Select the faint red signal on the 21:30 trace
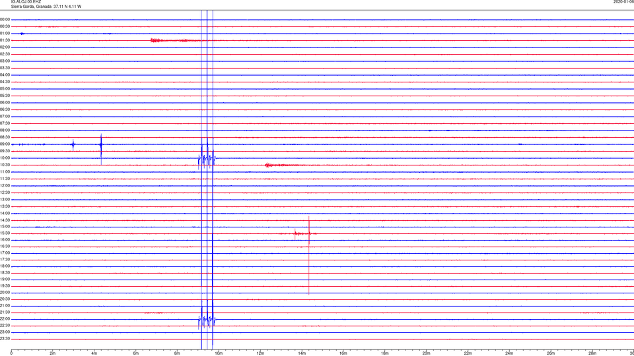The image size is (634, 356). point(154,312)
